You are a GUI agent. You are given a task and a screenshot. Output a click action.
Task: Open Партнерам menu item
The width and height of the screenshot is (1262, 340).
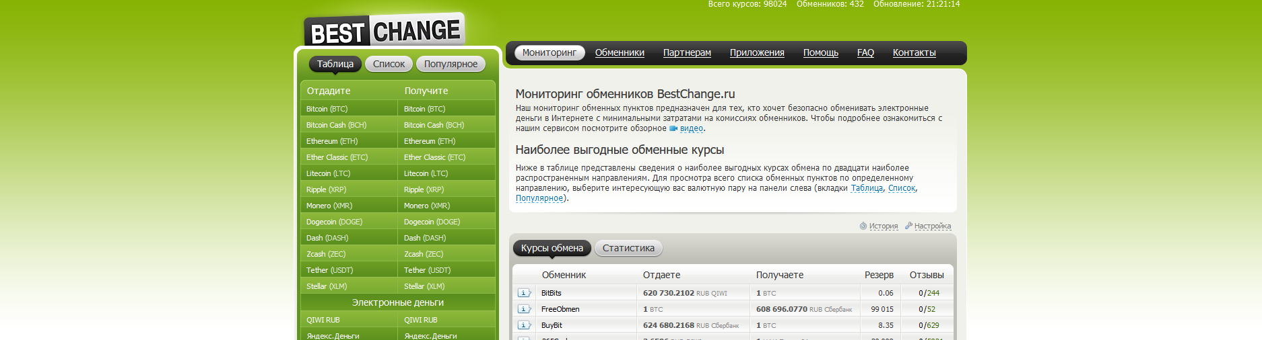[x=687, y=52]
